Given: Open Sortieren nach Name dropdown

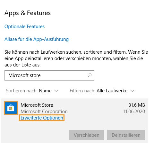Looking at the screenshot, I should pos(32,91).
